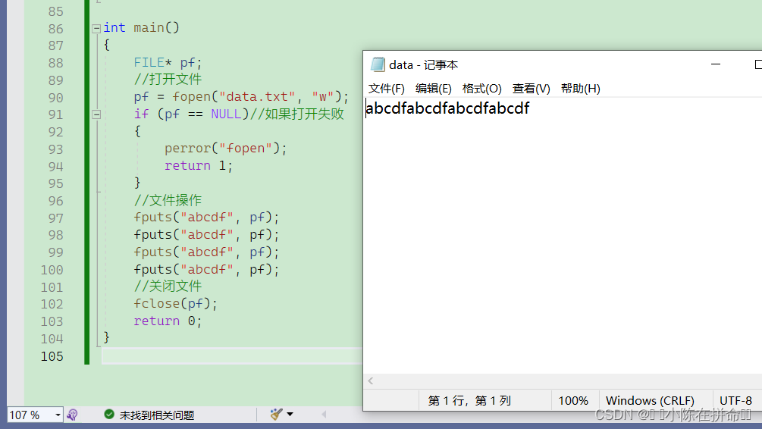Open the 文件(F) menu in Notepad
Image resolution: width=762 pixels, height=429 pixels.
(x=387, y=89)
